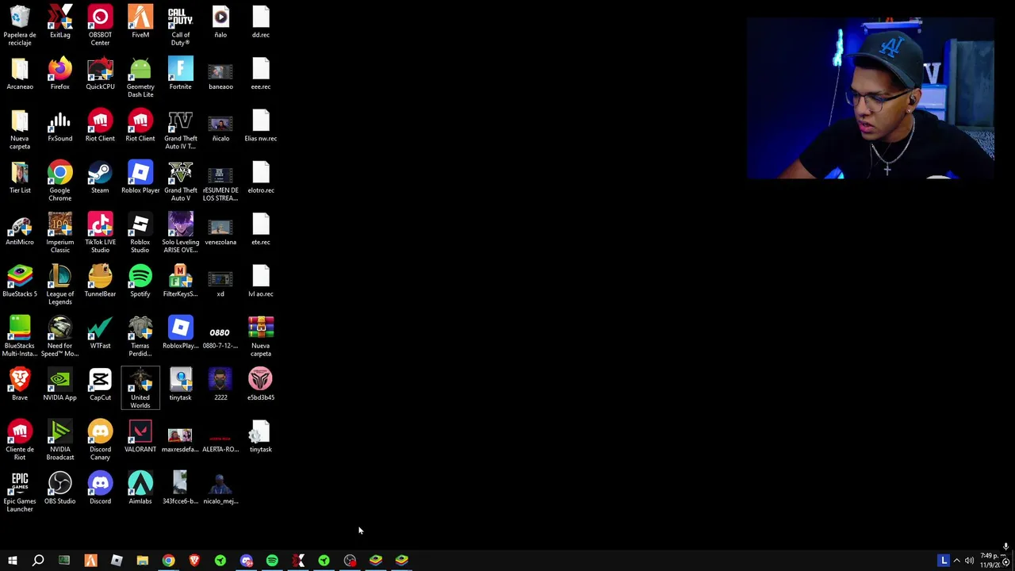Launch OBS Studio desktop shortcut
The width and height of the screenshot is (1015, 571).
pyautogui.click(x=60, y=488)
